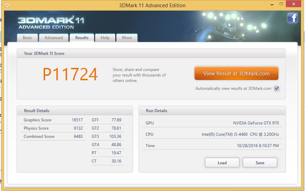
Task: Open the More tab
Action: (x=127, y=38)
